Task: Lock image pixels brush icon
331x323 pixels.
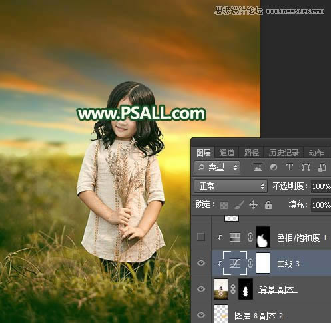Action: (x=238, y=205)
